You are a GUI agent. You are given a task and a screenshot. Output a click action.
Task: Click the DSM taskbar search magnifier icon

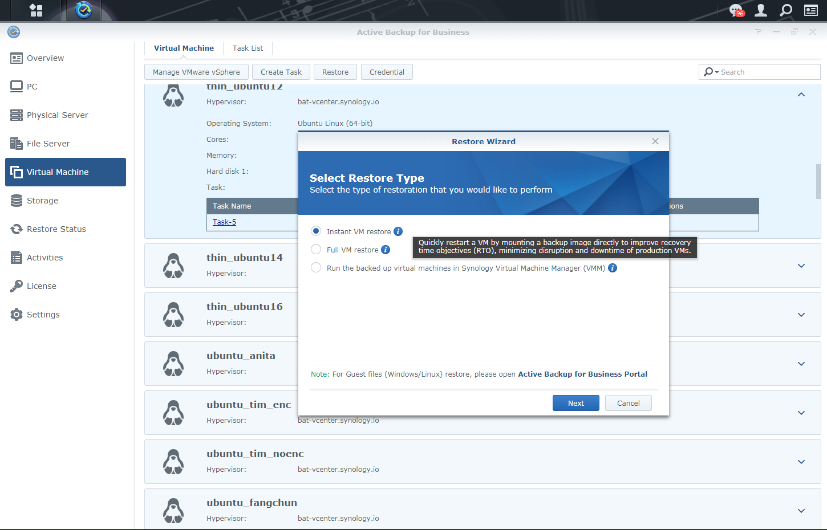pos(786,10)
